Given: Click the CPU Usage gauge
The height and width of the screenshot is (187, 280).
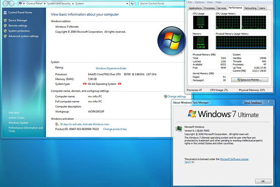Looking at the screenshot, I should coord(200,22).
